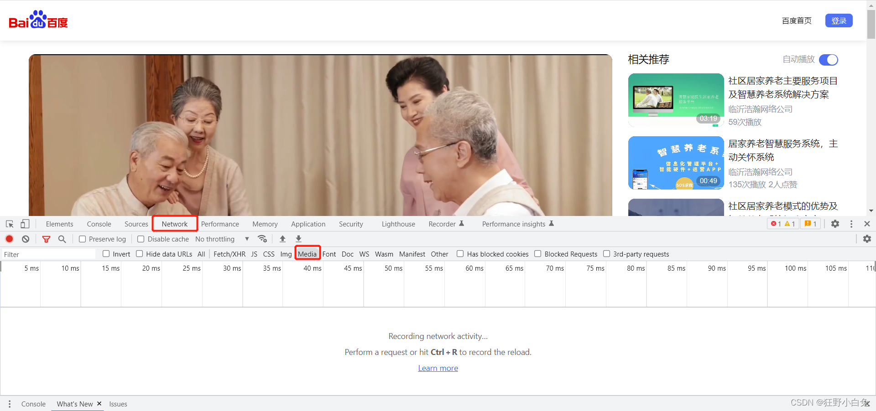Open the 百度首页 link

797,21
